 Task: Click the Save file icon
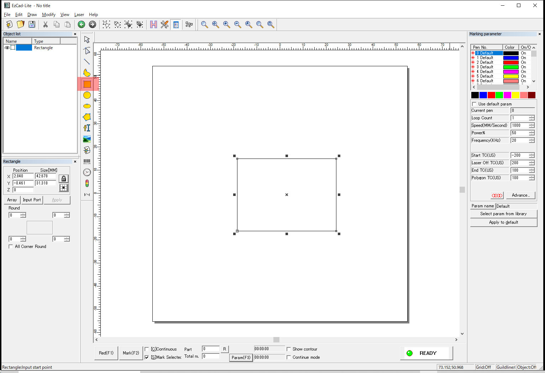click(32, 24)
